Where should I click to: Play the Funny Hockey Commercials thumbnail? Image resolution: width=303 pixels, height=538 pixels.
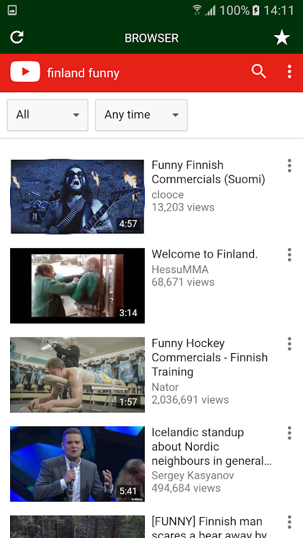pyautogui.click(x=77, y=375)
